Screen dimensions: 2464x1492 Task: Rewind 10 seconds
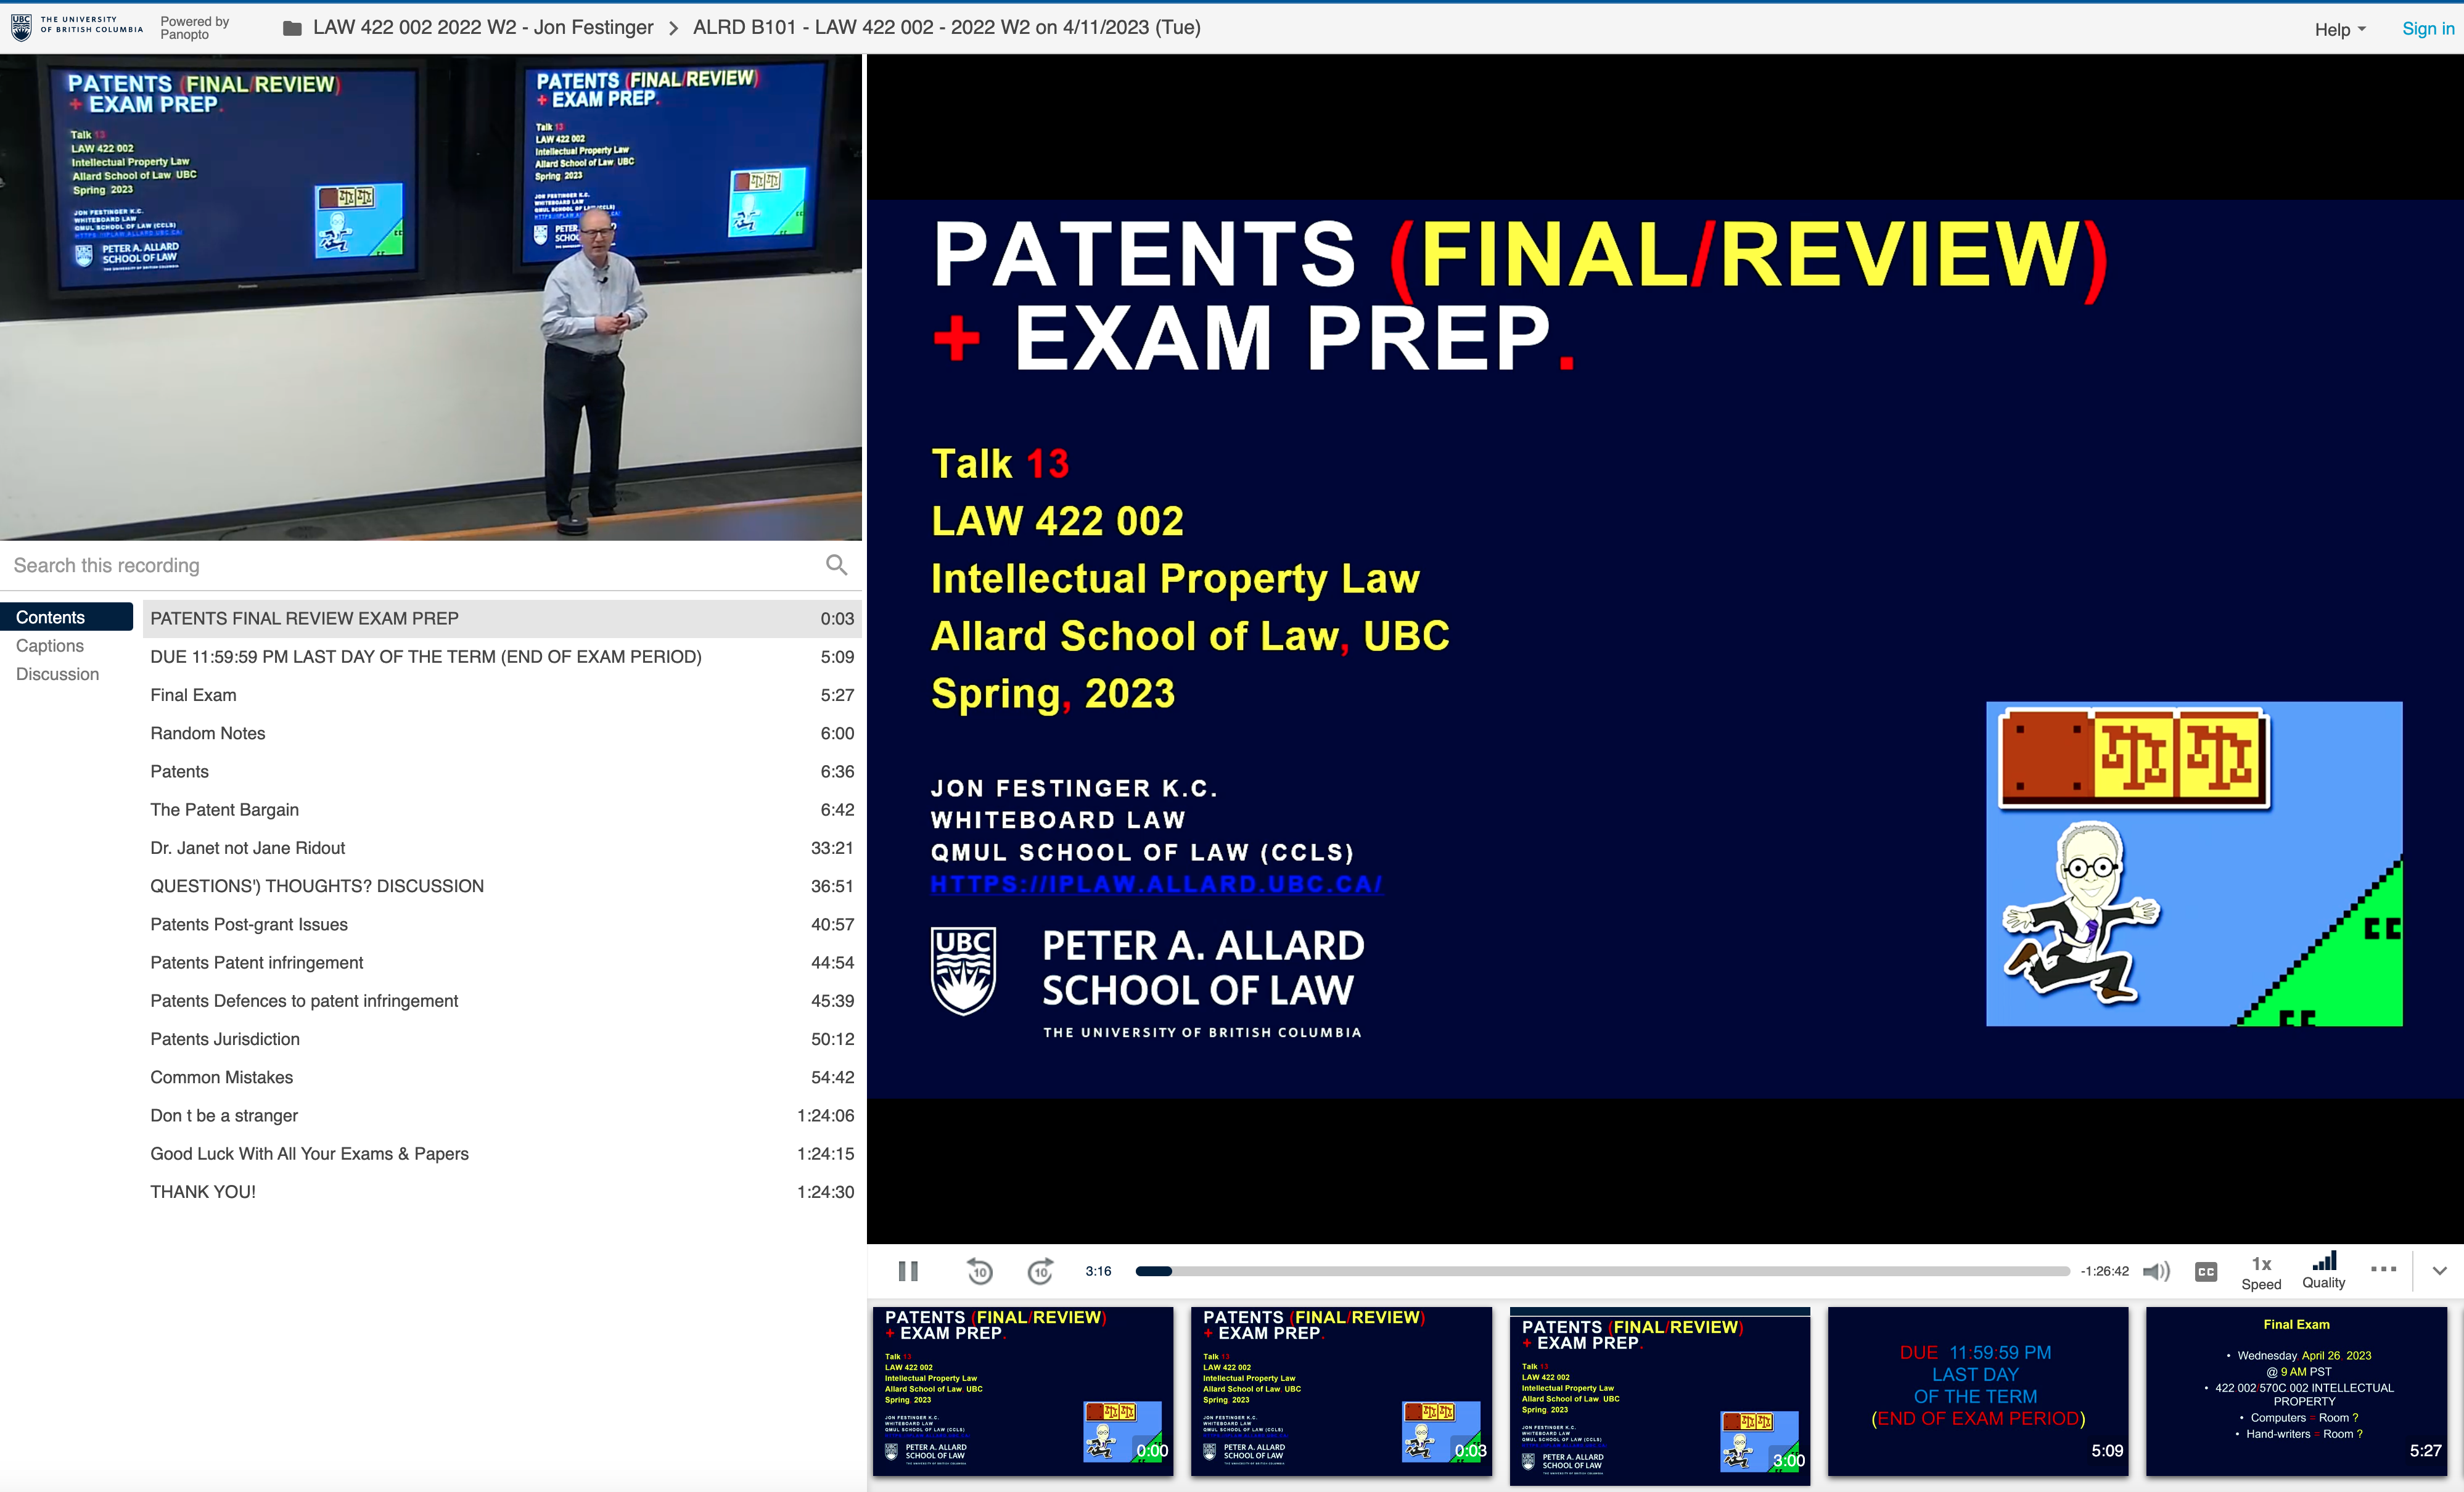[x=979, y=1271]
